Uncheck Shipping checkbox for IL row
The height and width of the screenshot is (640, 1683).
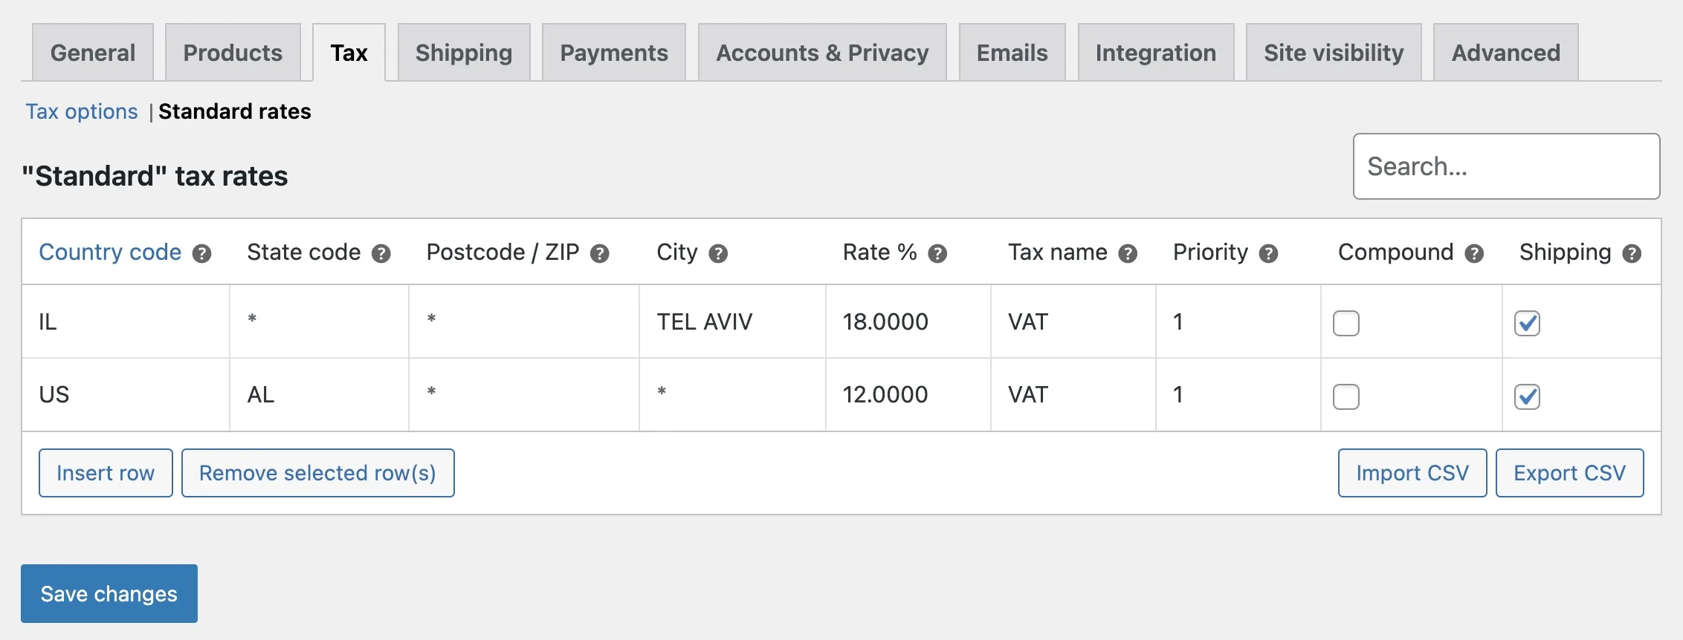tap(1528, 324)
